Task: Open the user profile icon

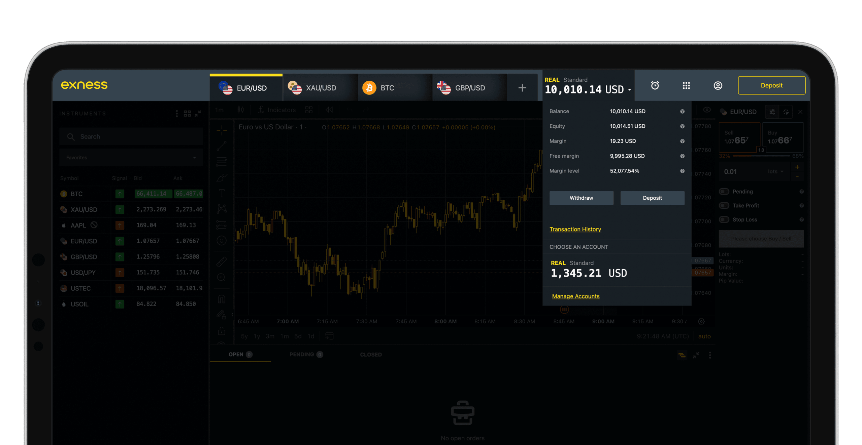Action: pyautogui.click(x=718, y=85)
